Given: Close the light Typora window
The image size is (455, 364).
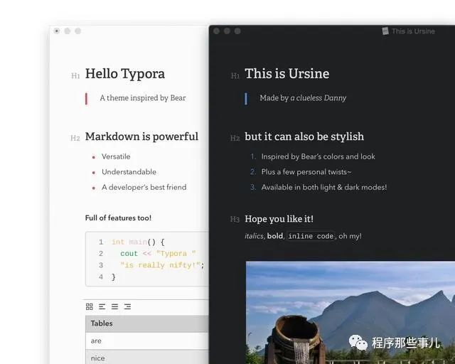Looking at the screenshot, I should pos(57,31).
